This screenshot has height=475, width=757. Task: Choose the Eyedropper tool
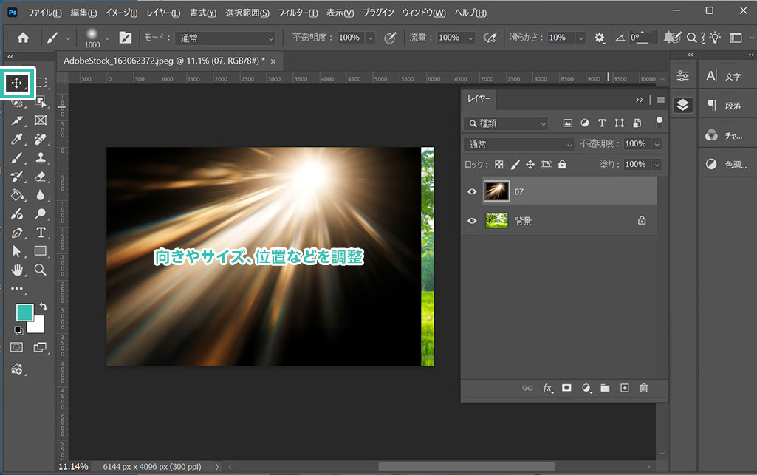(17, 139)
